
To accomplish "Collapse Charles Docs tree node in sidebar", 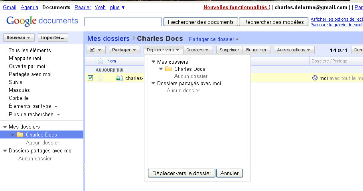I will pyautogui.click(x=12, y=134).
